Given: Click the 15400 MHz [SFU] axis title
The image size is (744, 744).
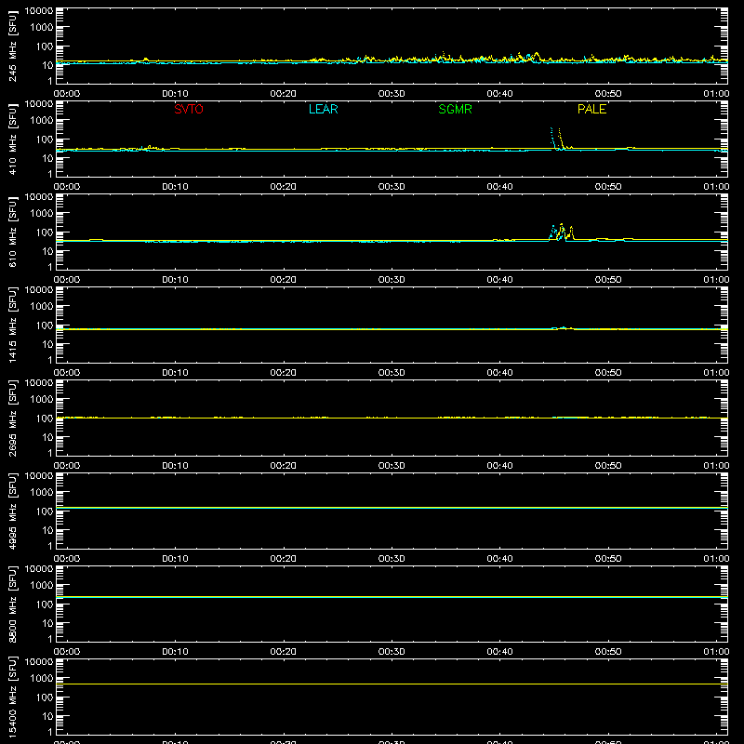Looking at the screenshot, I should (12, 697).
